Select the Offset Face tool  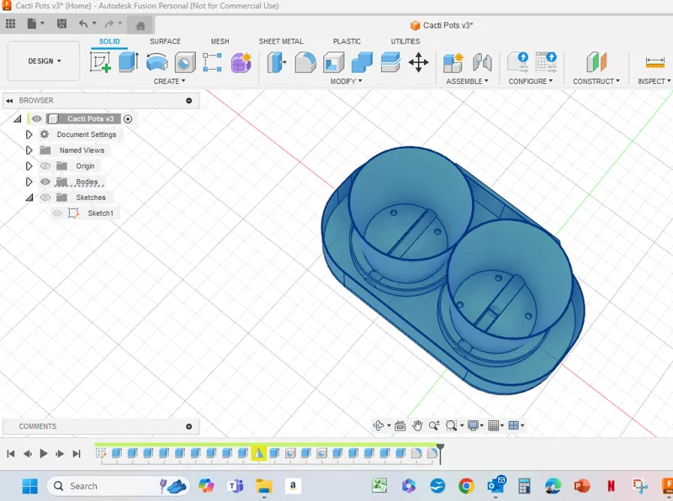coord(390,62)
